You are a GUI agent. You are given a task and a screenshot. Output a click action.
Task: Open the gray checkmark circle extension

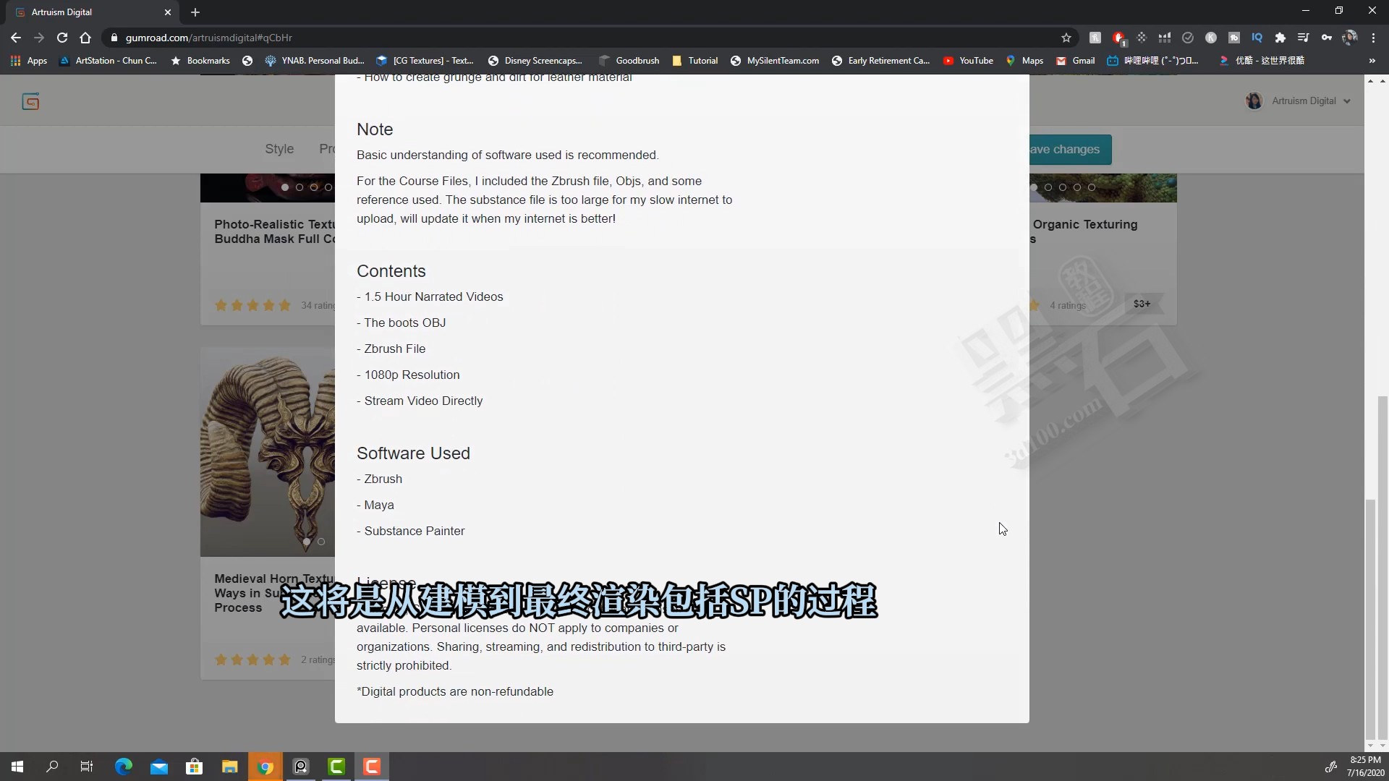tap(1188, 38)
